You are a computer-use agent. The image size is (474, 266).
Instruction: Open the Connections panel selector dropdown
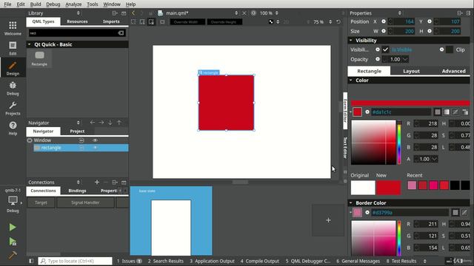click(79, 183)
